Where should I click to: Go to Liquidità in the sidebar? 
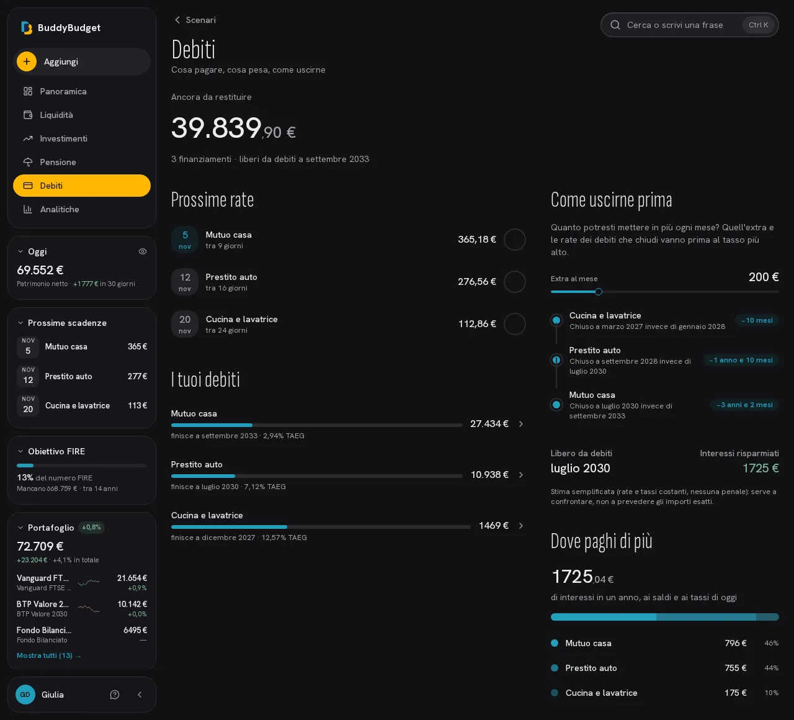82,115
